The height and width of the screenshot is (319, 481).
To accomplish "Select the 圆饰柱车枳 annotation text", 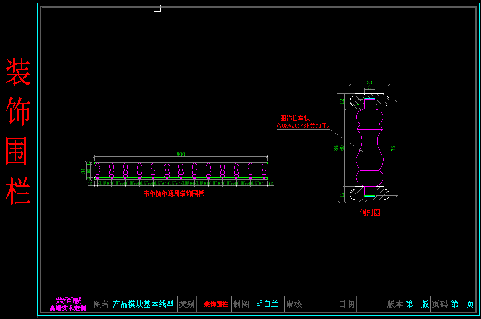I will click(x=295, y=118).
